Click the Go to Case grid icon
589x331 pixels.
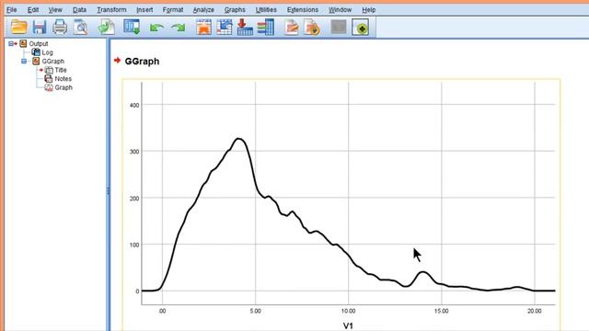pyautogui.click(x=225, y=27)
